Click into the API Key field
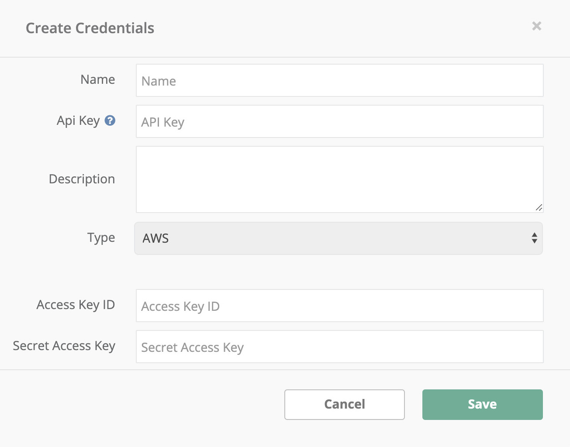The image size is (570, 447). pos(340,121)
